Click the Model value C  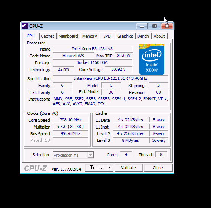pyautogui.click(x=111, y=85)
